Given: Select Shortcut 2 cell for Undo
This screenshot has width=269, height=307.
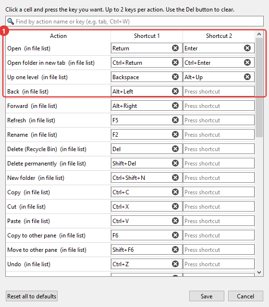Looking at the screenshot, I should tap(219, 264).
